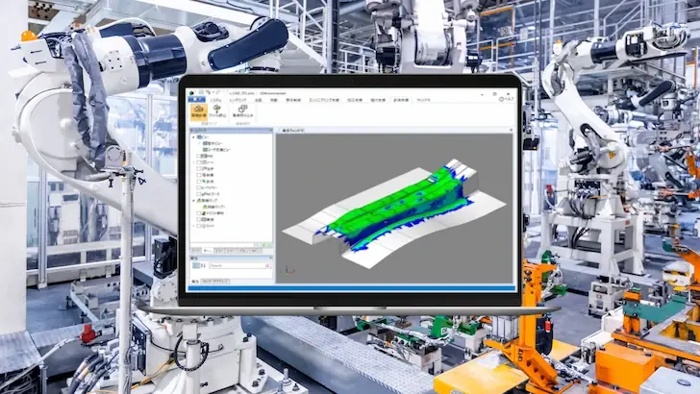Open the blue File tab in the ribbon
Image resolution: width=700 pixels, height=394 pixels.
point(196,100)
